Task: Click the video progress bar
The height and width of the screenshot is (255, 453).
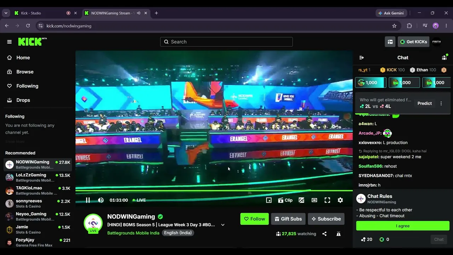Action: pyautogui.click(x=214, y=191)
